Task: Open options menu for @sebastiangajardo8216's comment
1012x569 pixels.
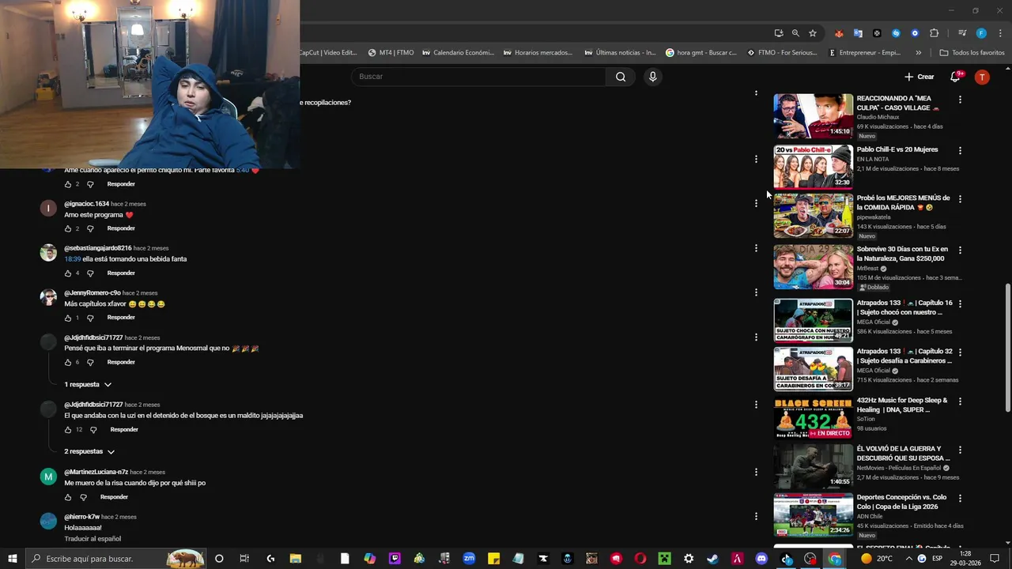Action: (756, 248)
